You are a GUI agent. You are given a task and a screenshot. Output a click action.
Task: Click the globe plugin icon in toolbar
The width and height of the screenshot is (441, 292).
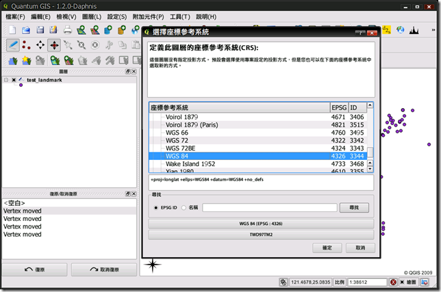point(400,30)
